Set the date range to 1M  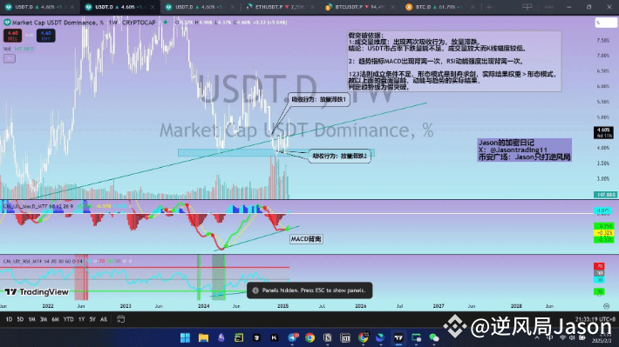32,319
